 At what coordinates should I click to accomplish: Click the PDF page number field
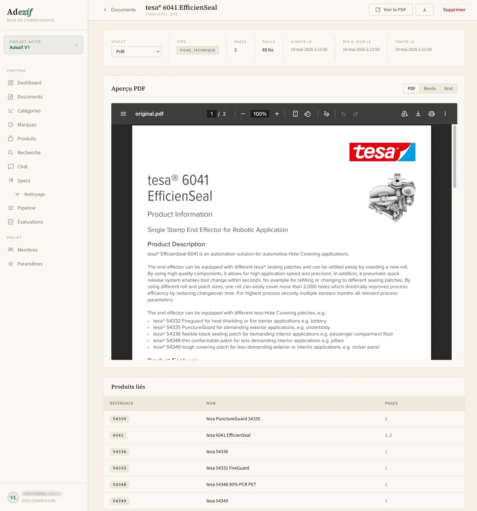pyautogui.click(x=212, y=114)
